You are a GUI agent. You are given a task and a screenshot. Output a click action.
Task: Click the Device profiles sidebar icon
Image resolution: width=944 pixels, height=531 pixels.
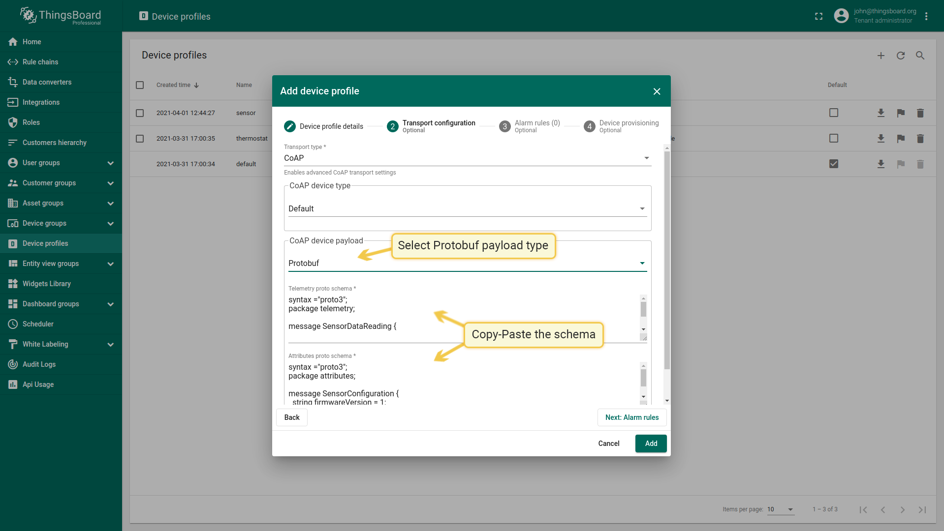click(13, 243)
